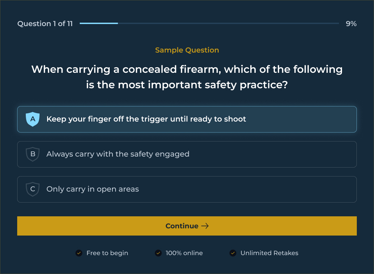Click the Question 1 of 11 label
The height and width of the screenshot is (274, 374).
coord(45,24)
